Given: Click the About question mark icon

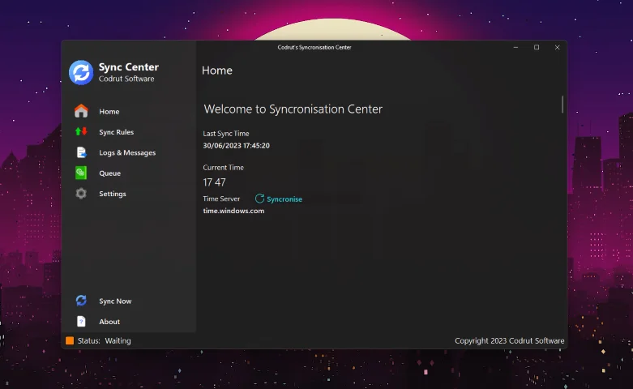Looking at the screenshot, I should point(81,322).
